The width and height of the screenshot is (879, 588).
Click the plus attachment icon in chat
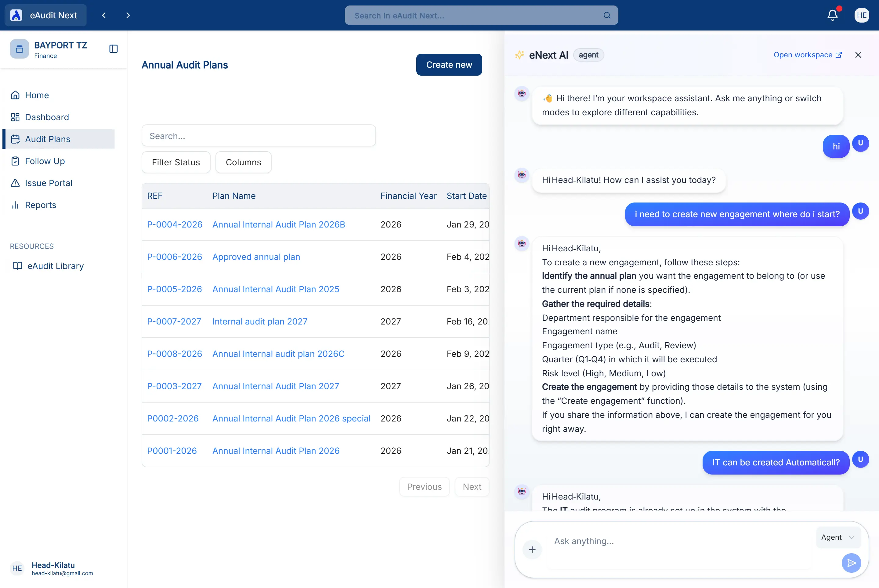[532, 549]
